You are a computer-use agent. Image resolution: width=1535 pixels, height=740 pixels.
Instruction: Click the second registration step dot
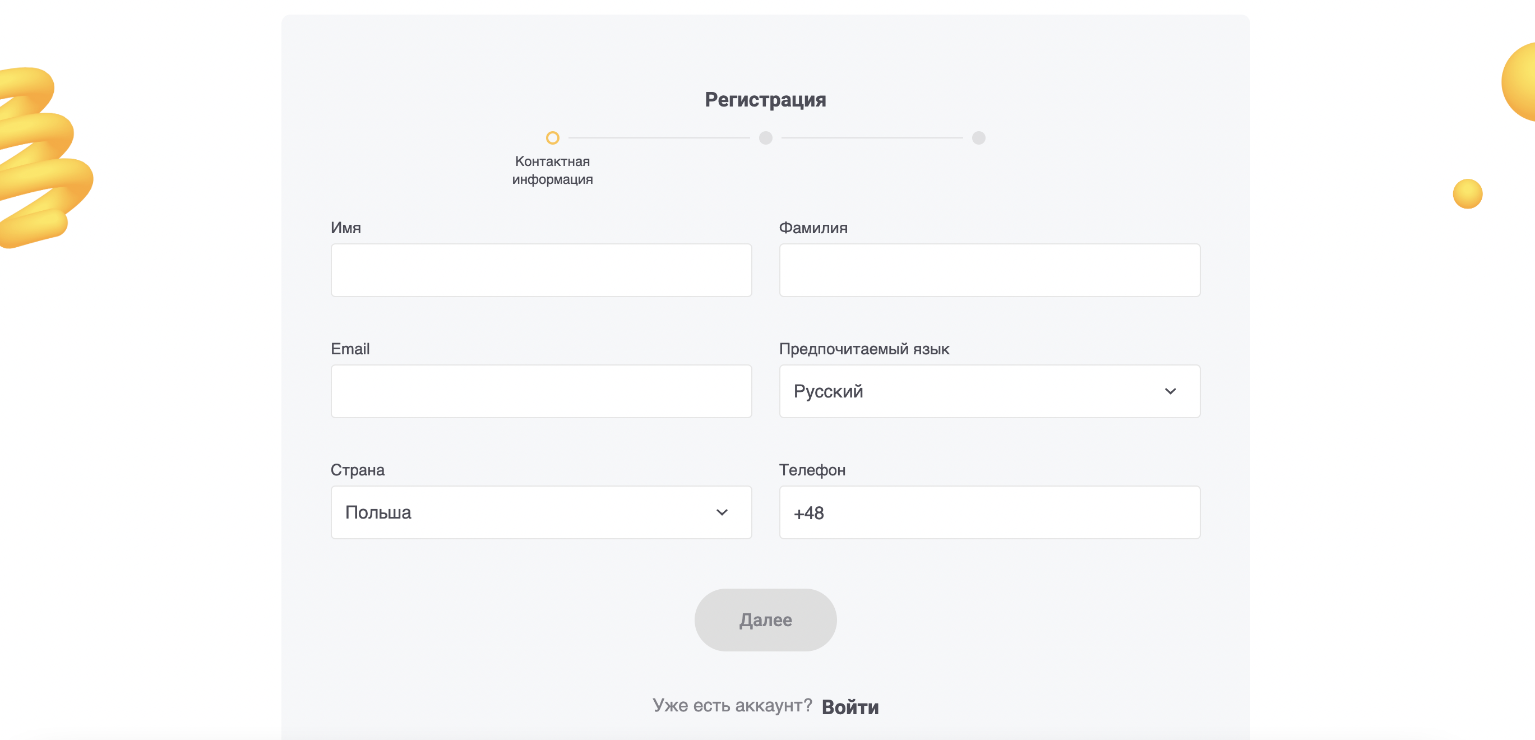[x=765, y=138]
